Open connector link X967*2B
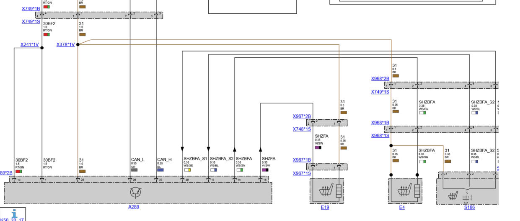 [x=302, y=116]
